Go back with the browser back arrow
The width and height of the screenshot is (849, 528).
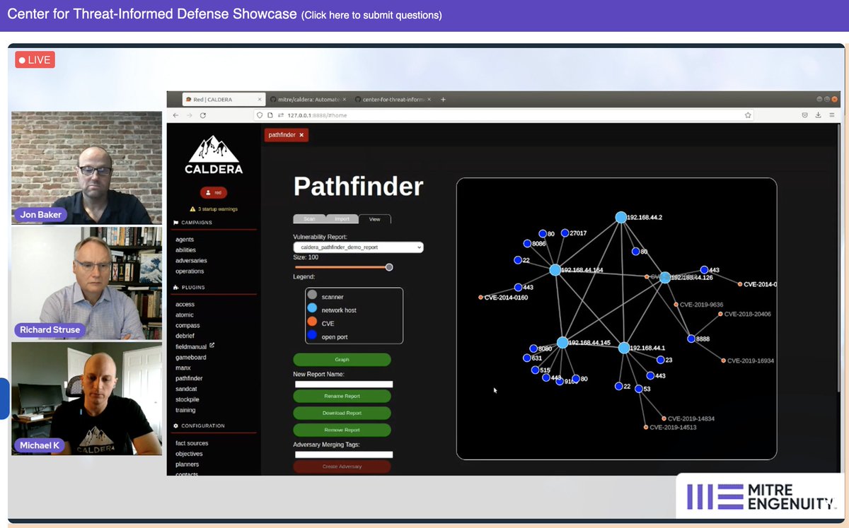(175, 115)
